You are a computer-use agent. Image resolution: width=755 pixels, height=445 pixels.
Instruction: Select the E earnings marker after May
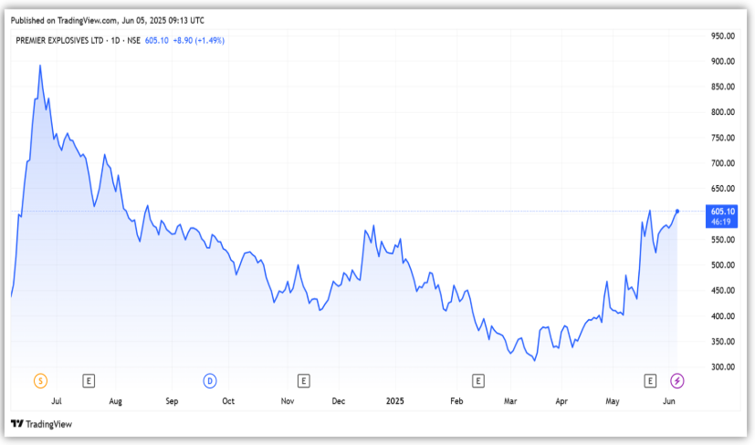point(651,379)
